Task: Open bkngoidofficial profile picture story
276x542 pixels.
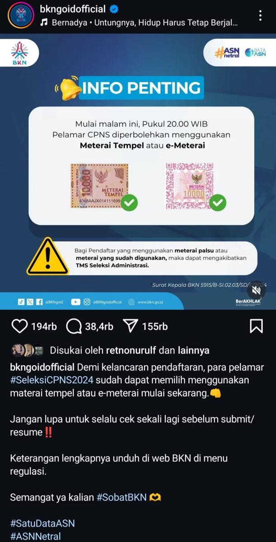Action: pos(20,15)
